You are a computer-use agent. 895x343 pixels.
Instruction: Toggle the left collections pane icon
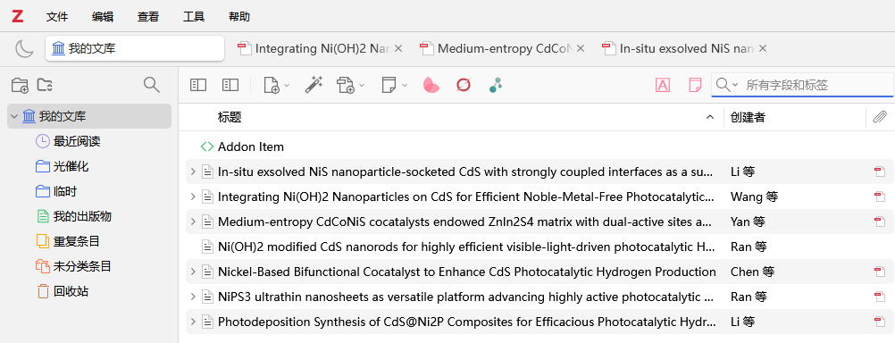[x=198, y=85]
